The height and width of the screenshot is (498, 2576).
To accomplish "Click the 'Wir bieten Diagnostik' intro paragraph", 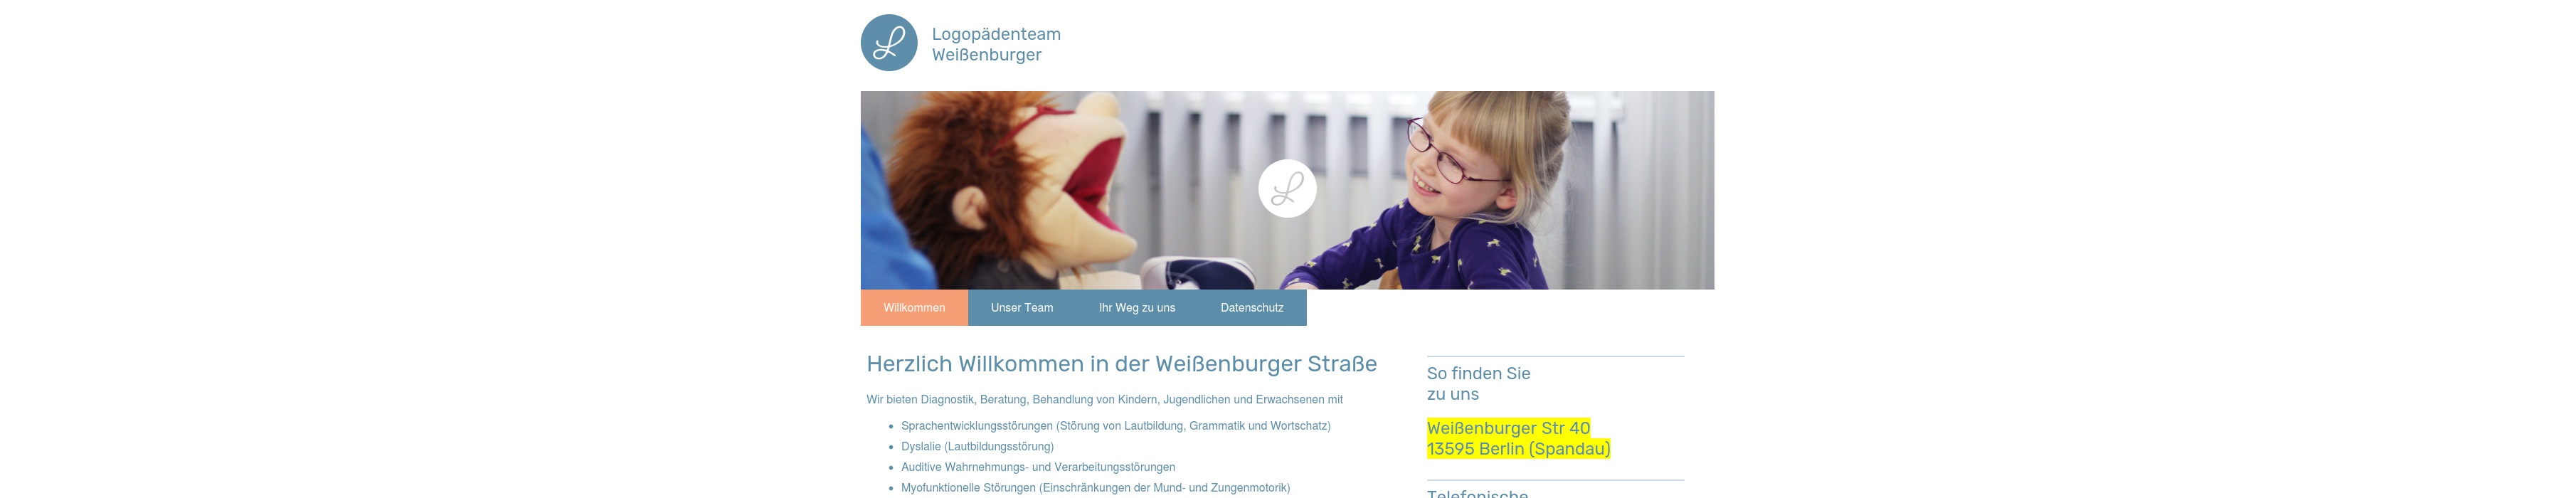I will (x=1105, y=400).
